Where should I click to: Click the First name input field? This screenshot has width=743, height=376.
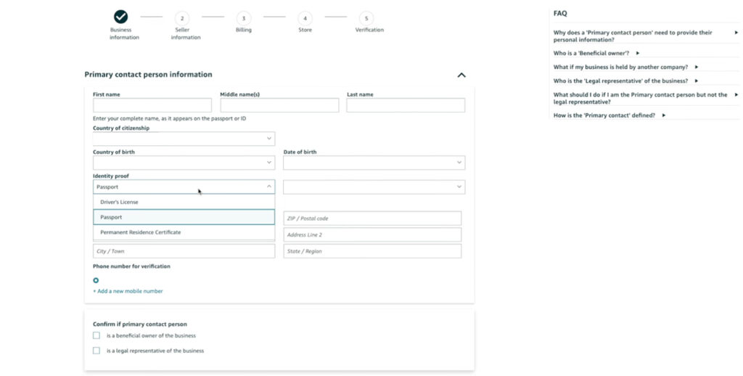tap(152, 105)
